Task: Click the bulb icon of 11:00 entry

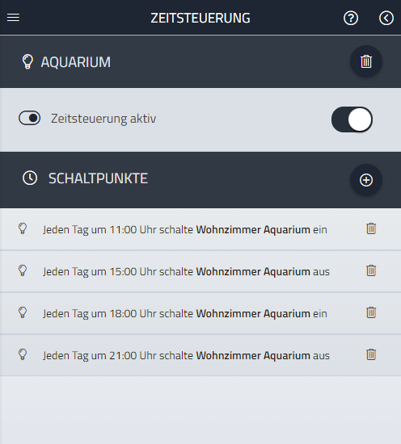Action: click(x=23, y=228)
